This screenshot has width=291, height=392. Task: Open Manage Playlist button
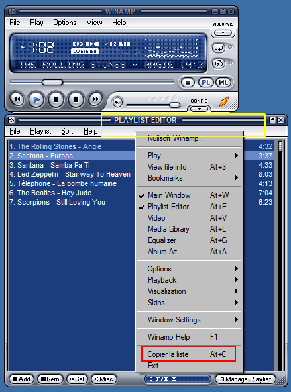coord(245,379)
